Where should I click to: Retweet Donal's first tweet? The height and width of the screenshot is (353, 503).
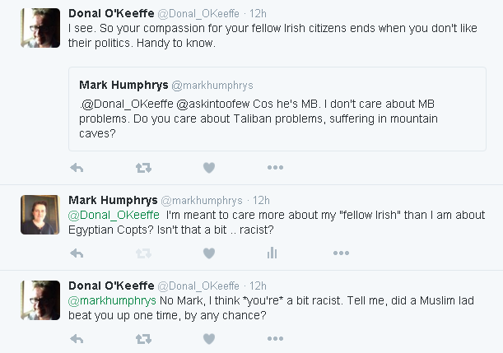pyautogui.click(x=142, y=167)
